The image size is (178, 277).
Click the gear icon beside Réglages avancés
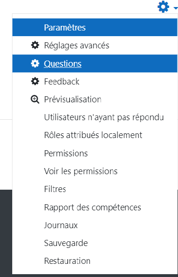pos(35,45)
